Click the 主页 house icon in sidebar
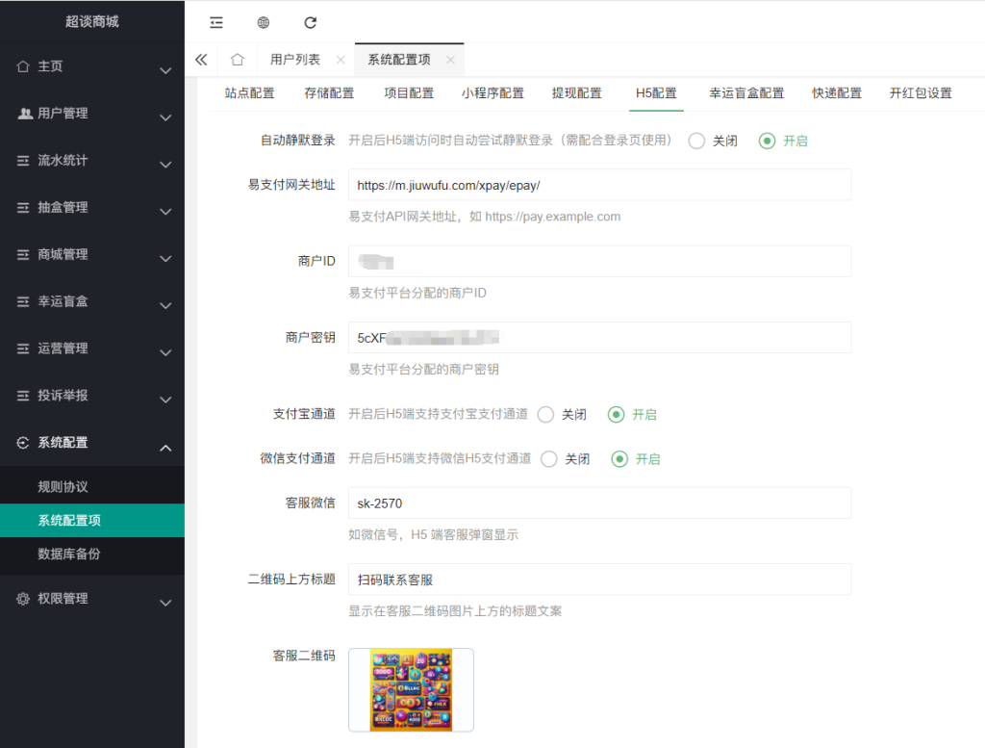 pyautogui.click(x=23, y=66)
